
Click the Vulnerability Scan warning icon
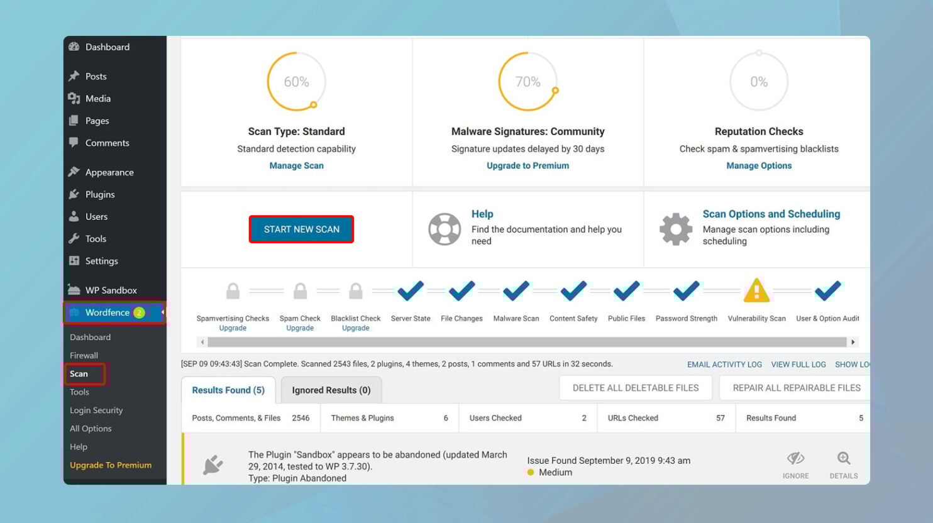tap(756, 291)
